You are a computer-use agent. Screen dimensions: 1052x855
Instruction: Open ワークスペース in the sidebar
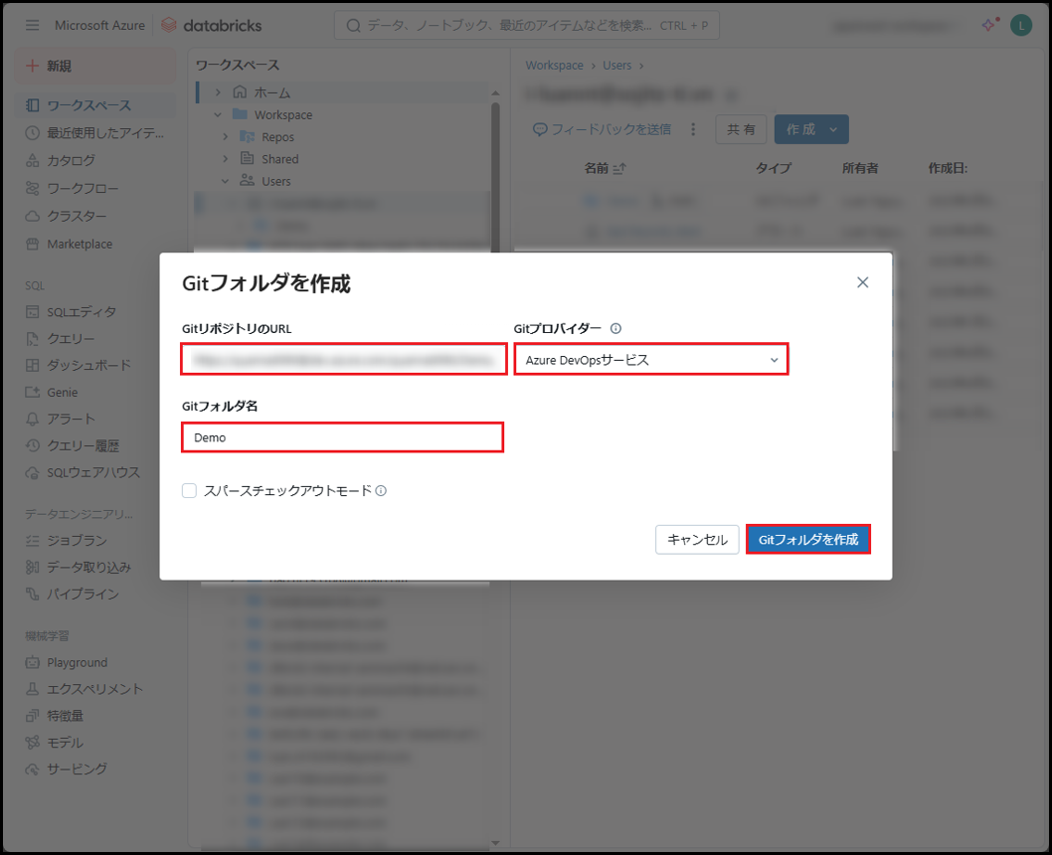[x=94, y=105]
